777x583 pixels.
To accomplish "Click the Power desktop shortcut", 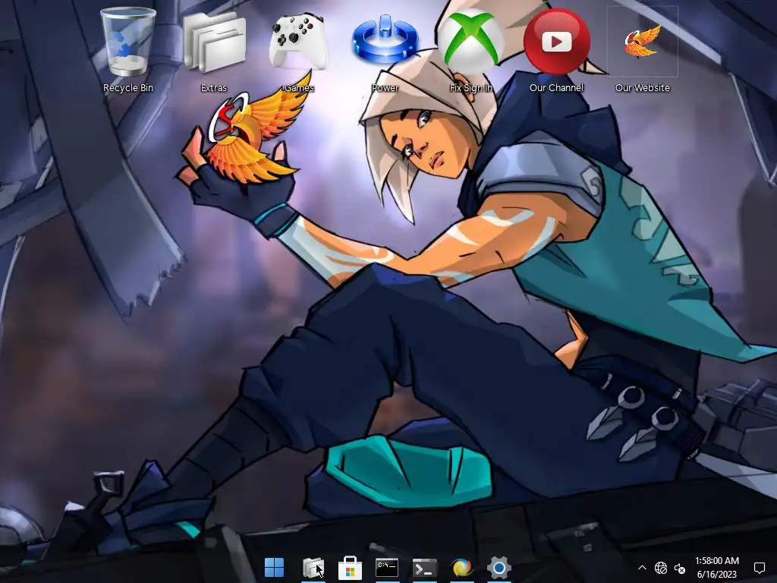I will [x=385, y=39].
